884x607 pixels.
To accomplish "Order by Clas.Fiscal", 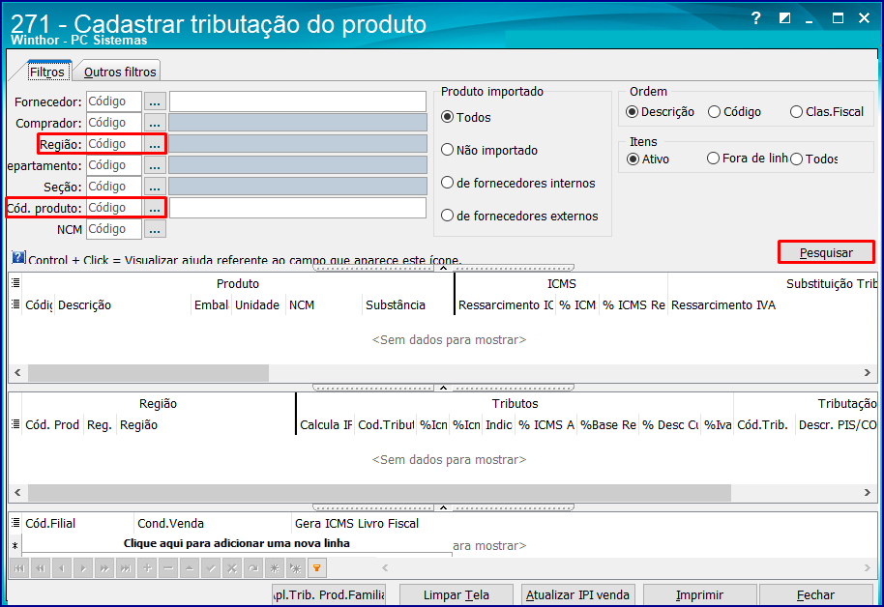I will (x=827, y=111).
